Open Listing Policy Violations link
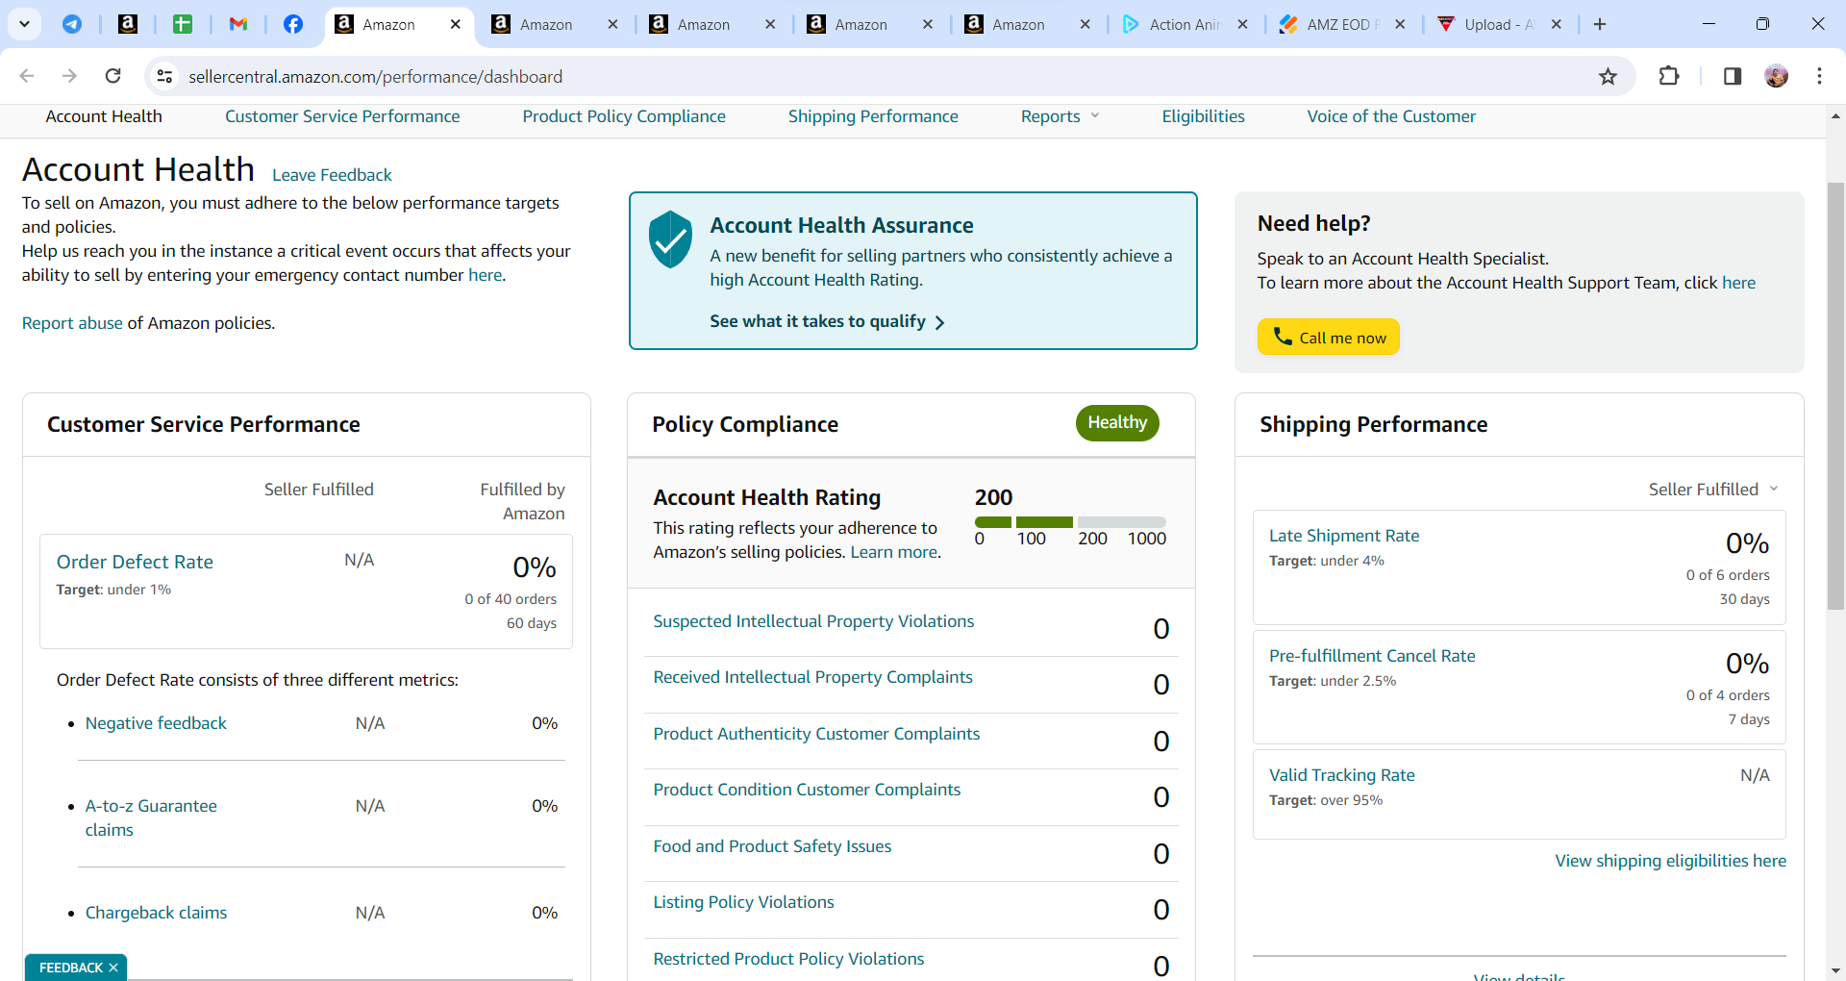 [743, 902]
